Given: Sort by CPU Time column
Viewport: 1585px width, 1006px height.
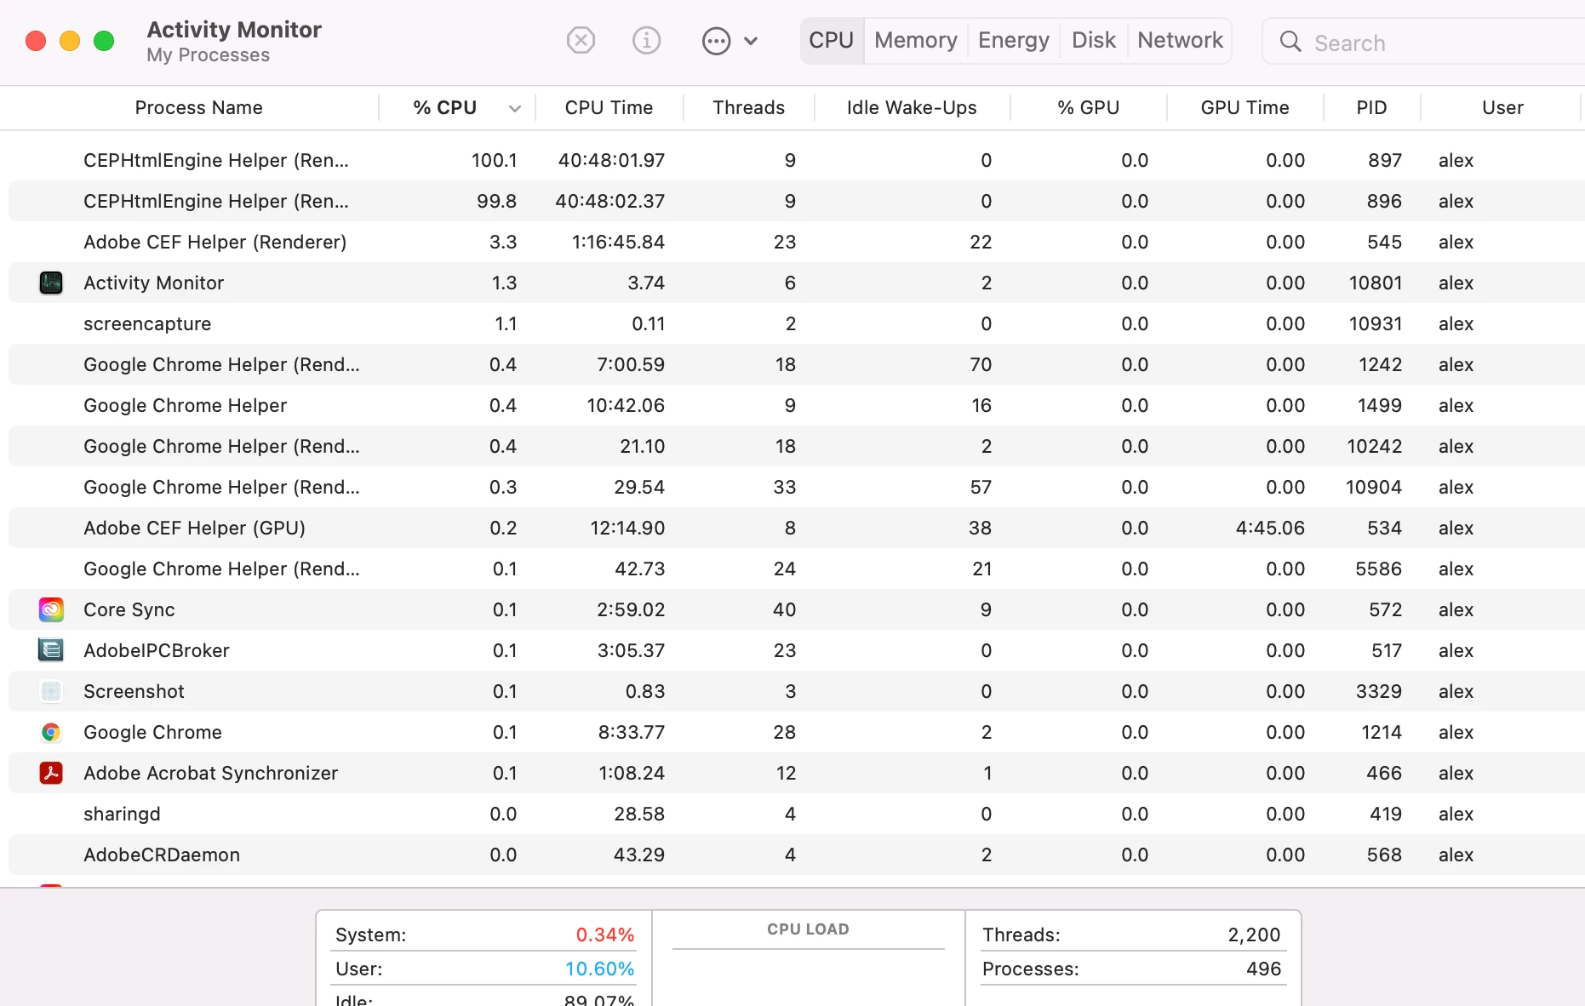Looking at the screenshot, I should point(609,108).
